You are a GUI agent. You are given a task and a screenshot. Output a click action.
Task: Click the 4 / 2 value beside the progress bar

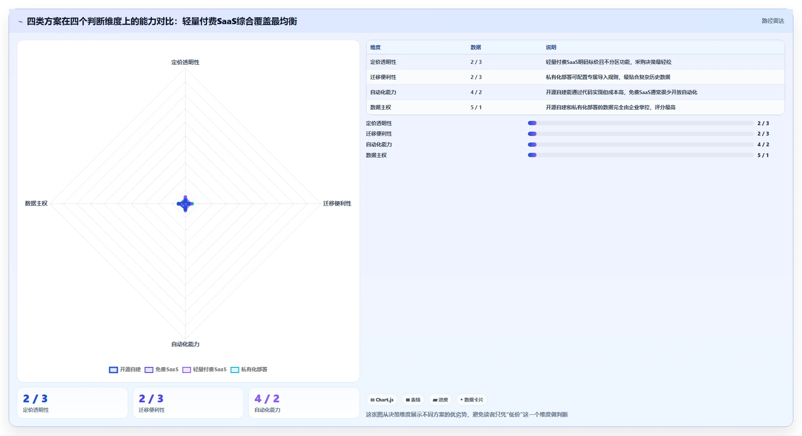click(763, 145)
